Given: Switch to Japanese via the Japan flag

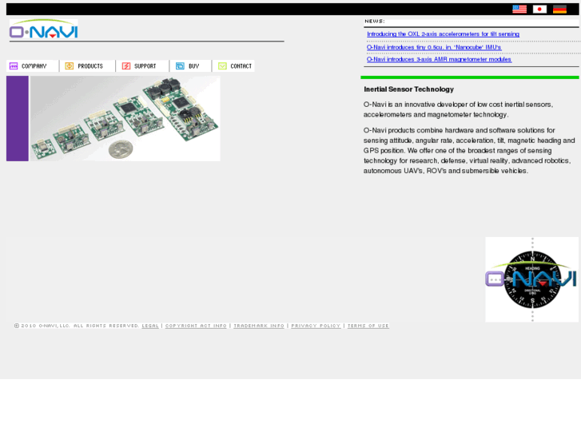Looking at the screenshot, I should click(x=539, y=10).
